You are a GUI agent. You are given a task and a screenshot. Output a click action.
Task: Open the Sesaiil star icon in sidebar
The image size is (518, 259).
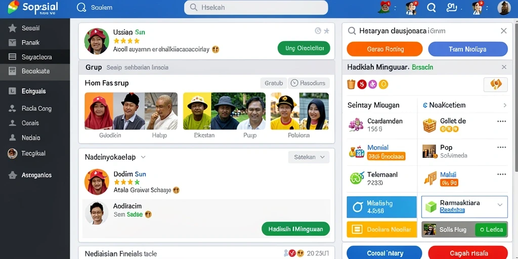tap(13, 28)
